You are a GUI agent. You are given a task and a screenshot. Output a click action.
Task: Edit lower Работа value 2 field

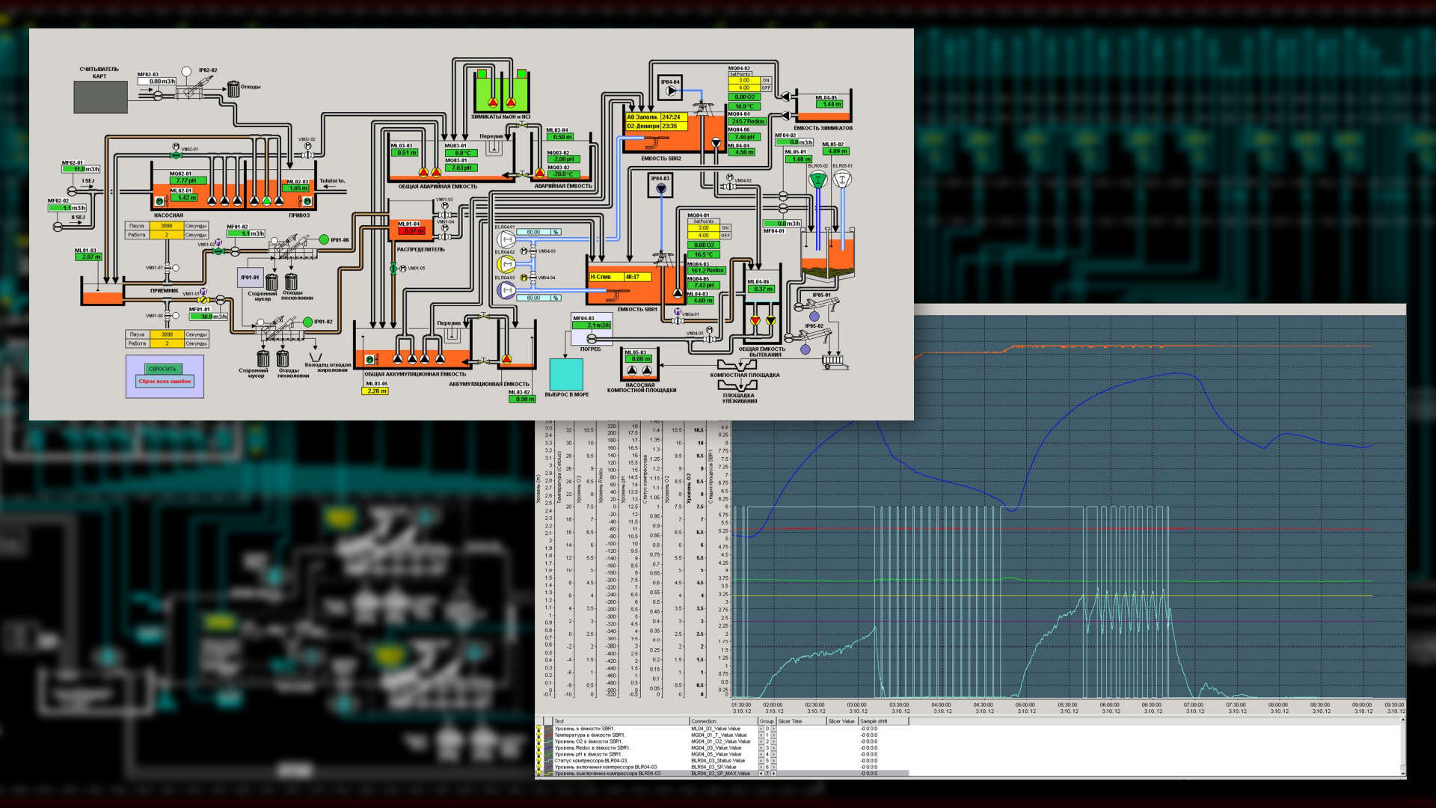pyautogui.click(x=167, y=343)
